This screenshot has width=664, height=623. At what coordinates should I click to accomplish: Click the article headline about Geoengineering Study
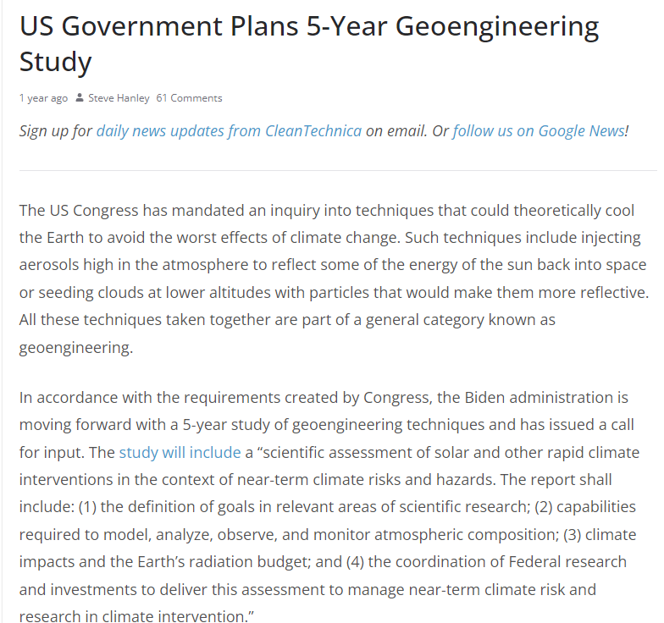[x=308, y=44]
